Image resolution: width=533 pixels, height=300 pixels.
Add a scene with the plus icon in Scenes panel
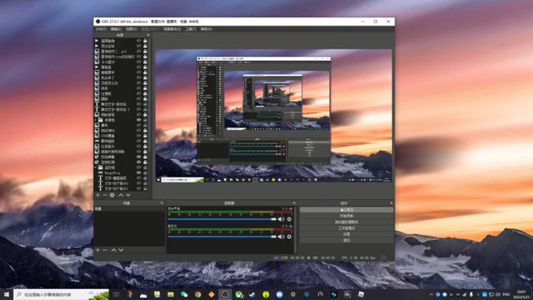[97, 250]
